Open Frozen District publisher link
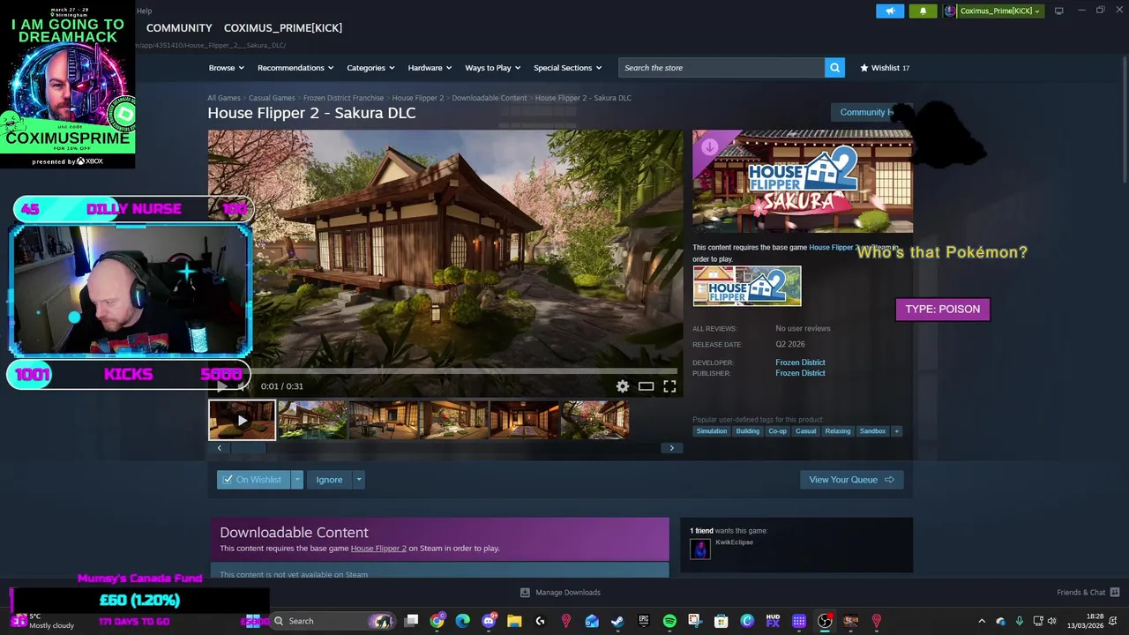1129x635 pixels. tap(800, 373)
